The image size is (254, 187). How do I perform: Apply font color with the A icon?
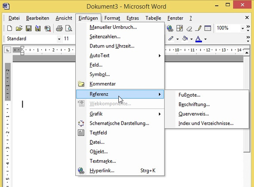point(198,39)
